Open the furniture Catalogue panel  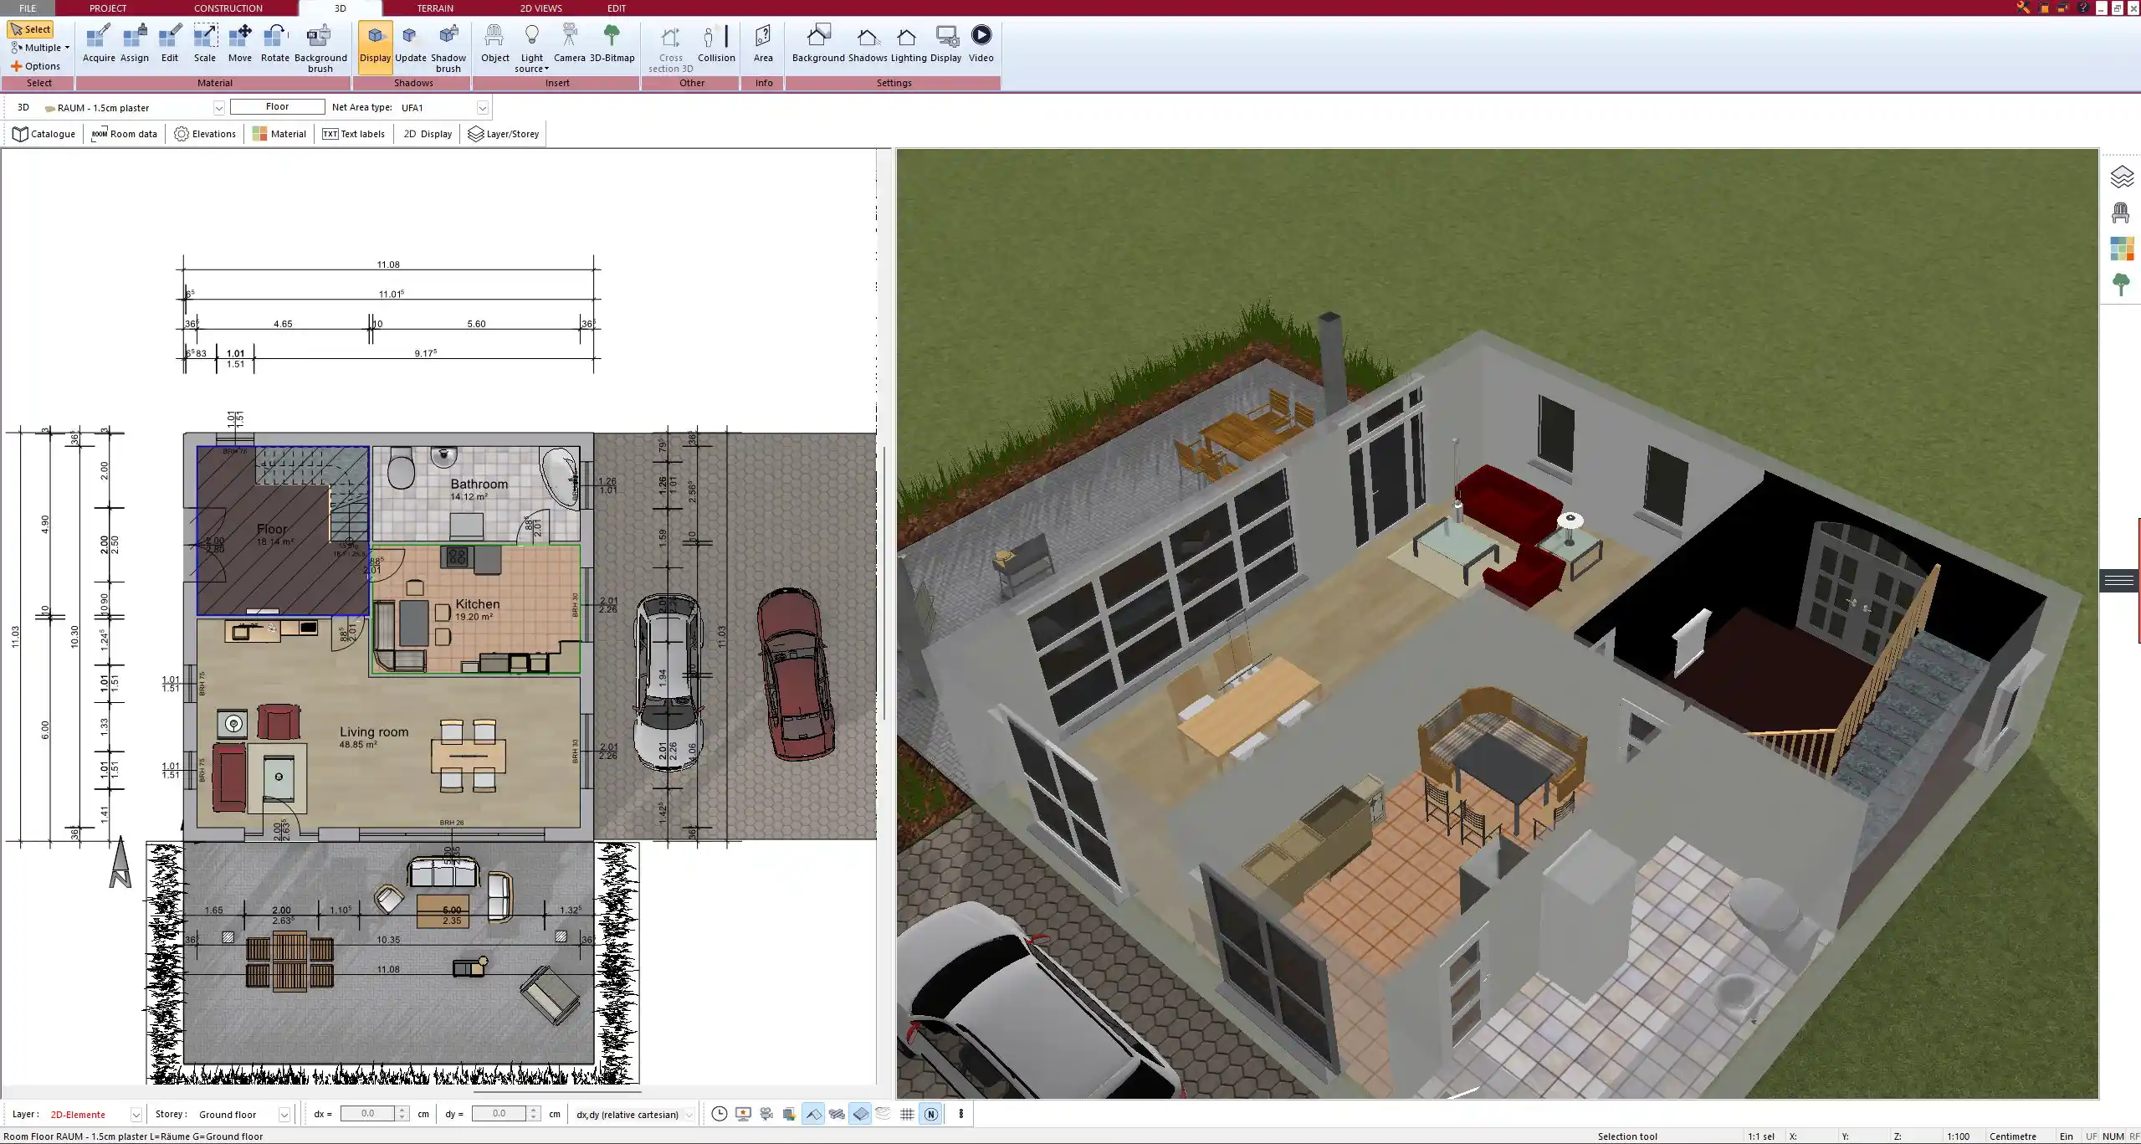[44, 134]
